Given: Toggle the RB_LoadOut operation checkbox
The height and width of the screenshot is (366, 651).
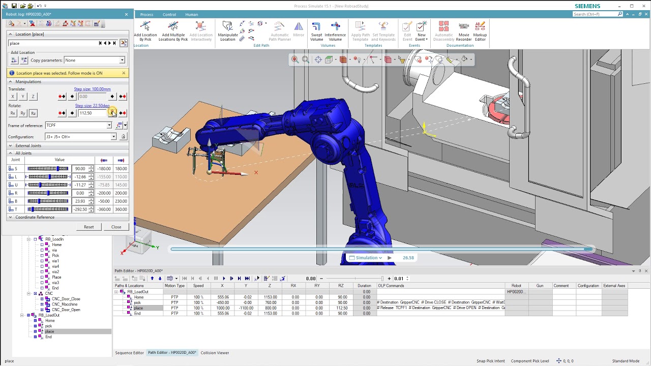Looking at the screenshot, I should [x=28, y=315].
